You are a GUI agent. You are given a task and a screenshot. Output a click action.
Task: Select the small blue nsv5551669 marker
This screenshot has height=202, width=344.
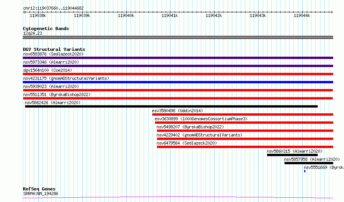[305, 171]
